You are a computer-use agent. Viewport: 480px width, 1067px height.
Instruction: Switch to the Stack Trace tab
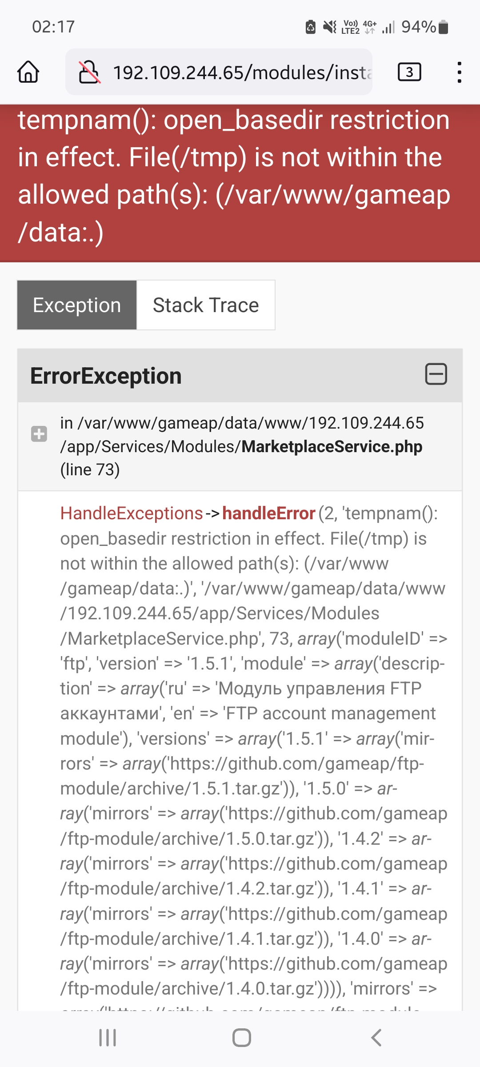[206, 305]
